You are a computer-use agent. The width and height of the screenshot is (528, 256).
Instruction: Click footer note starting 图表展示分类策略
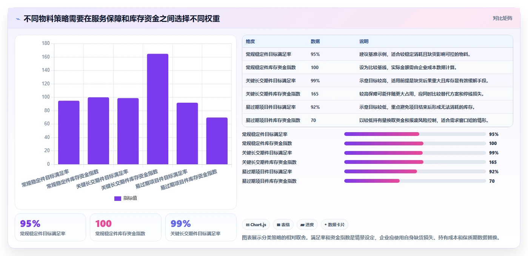click(x=371, y=238)
